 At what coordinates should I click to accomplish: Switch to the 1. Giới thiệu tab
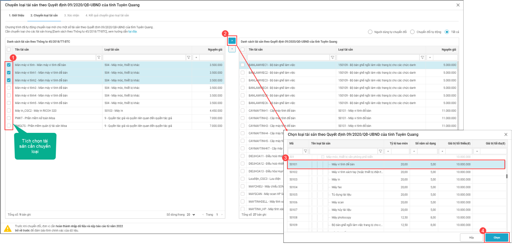coord(16,15)
